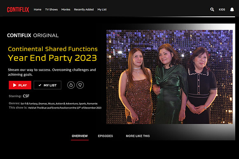The width and height of the screenshot is (239, 159).
Task: Select the Overview tab
Action: pos(80,136)
